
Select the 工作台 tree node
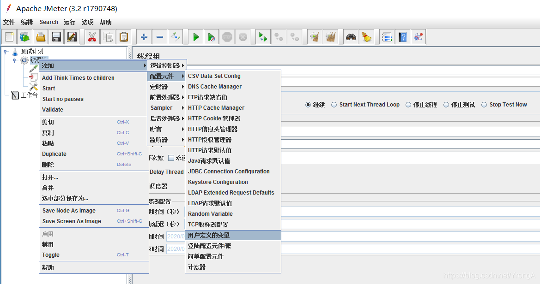(x=29, y=95)
